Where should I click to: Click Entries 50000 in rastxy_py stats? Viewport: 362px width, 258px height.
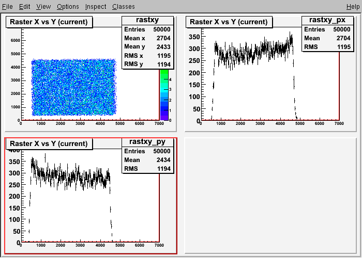tap(147, 151)
